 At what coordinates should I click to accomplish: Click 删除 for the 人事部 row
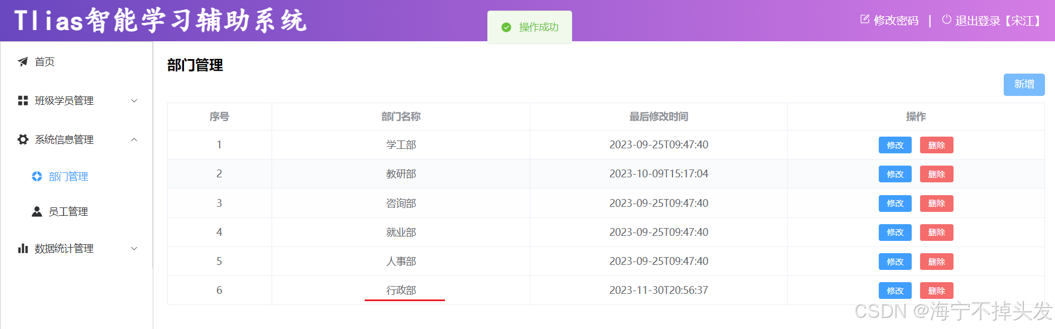click(936, 262)
